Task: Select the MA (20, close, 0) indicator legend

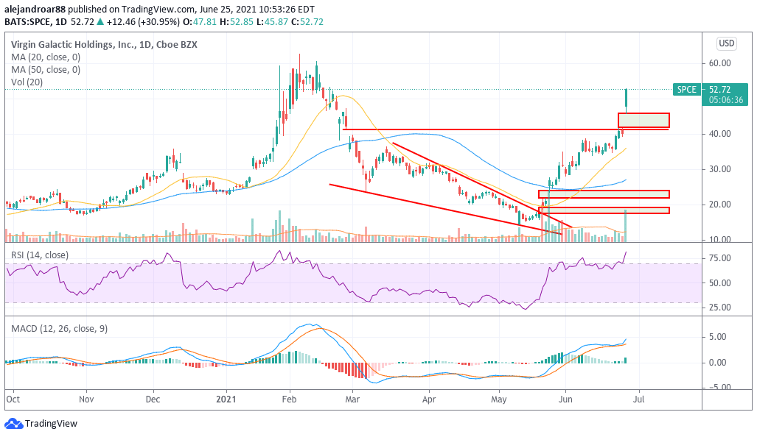Action: (x=46, y=57)
